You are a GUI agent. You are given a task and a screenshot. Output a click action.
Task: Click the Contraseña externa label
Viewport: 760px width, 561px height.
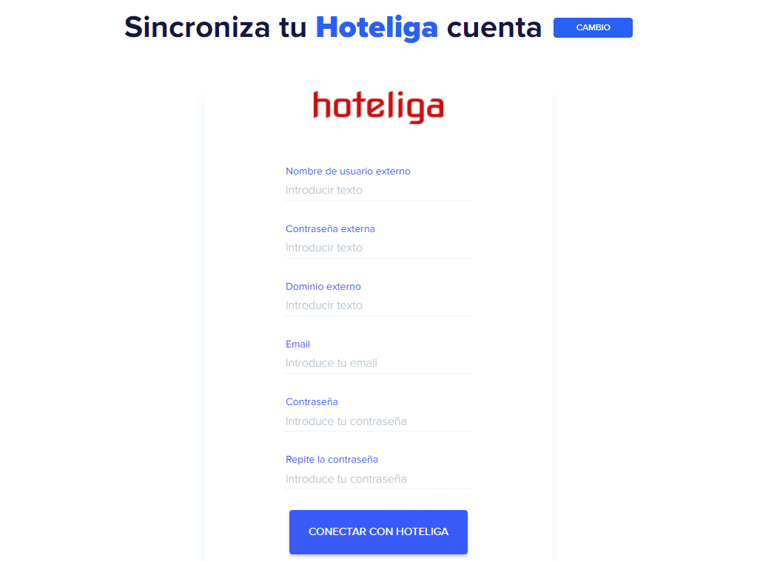click(330, 229)
